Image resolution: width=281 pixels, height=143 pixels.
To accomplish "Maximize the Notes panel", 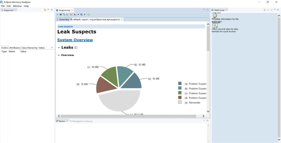I will pyautogui.click(x=207, y=121).
